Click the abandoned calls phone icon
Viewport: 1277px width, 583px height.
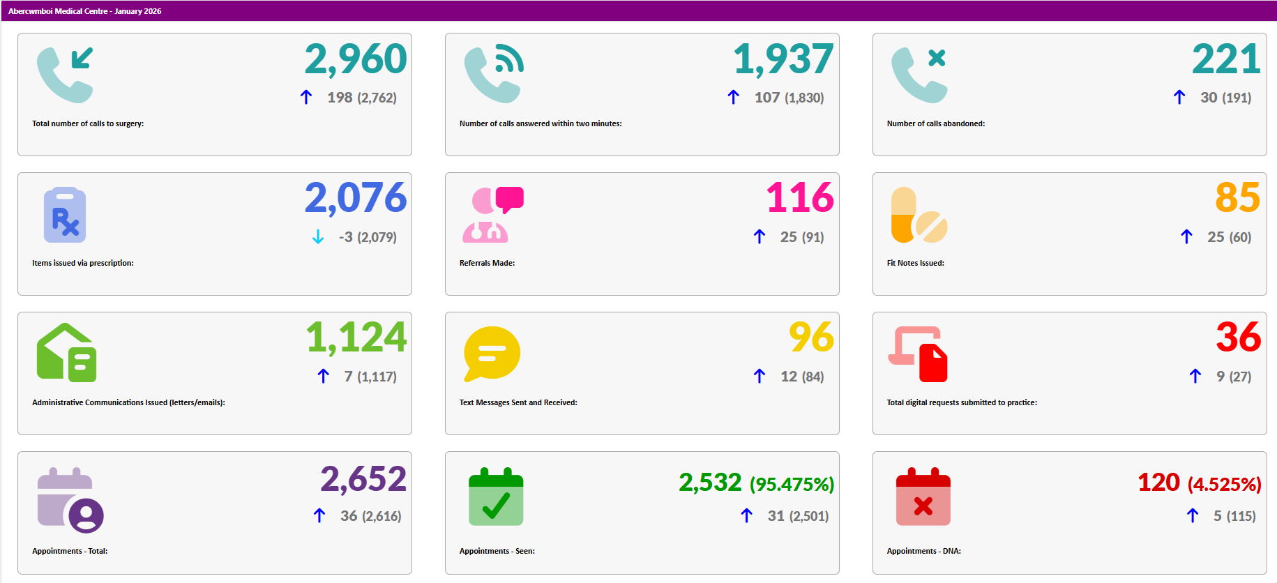(919, 75)
